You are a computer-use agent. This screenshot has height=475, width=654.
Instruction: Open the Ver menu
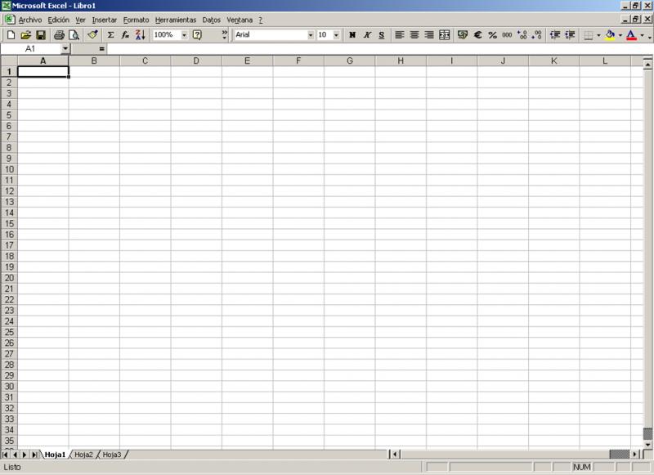pyautogui.click(x=80, y=20)
